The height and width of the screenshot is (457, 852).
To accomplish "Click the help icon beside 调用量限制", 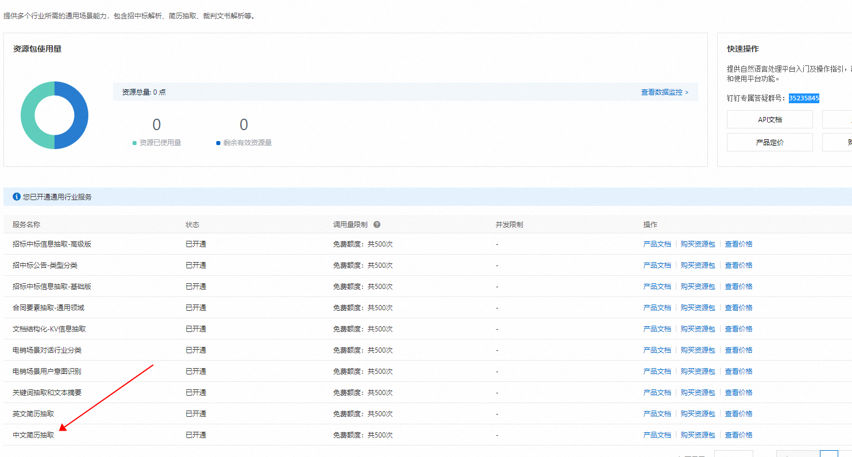I will pos(377,225).
